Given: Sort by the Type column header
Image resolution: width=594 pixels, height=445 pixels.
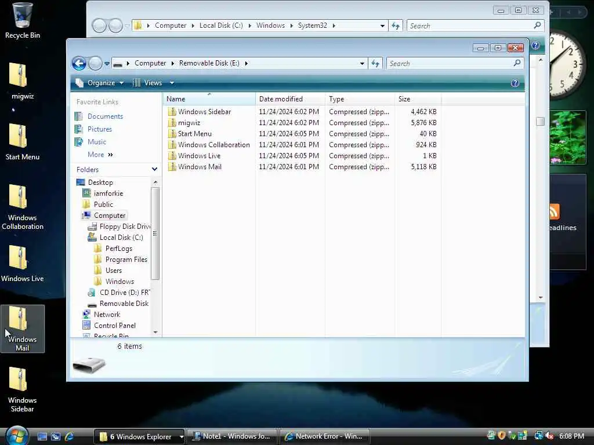Looking at the screenshot, I should pyautogui.click(x=360, y=99).
